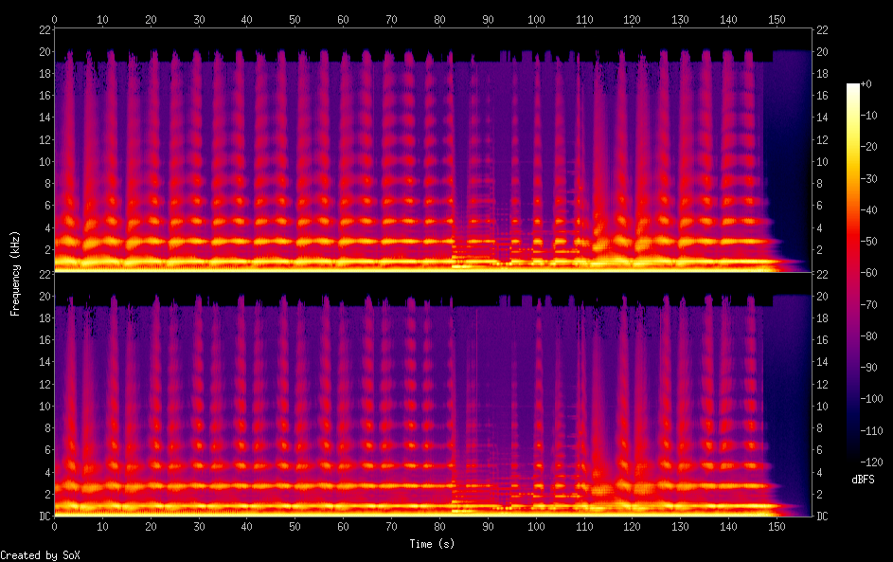Select the "Time (s)" axis label
This screenshot has width=893, height=562.
coord(433,544)
